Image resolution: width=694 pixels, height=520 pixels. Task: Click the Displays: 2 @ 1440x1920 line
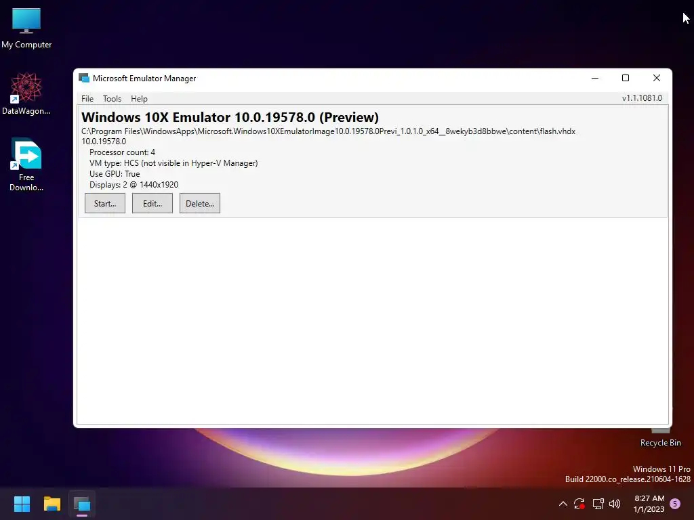[134, 185]
